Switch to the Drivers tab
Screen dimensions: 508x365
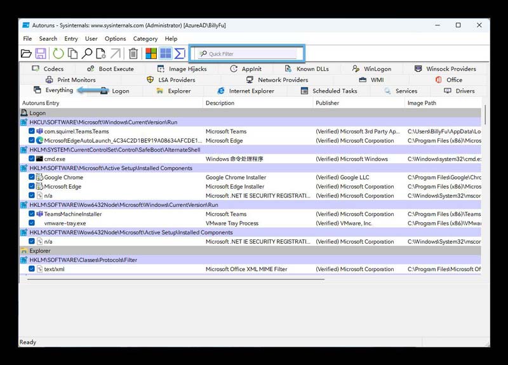point(459,91)
